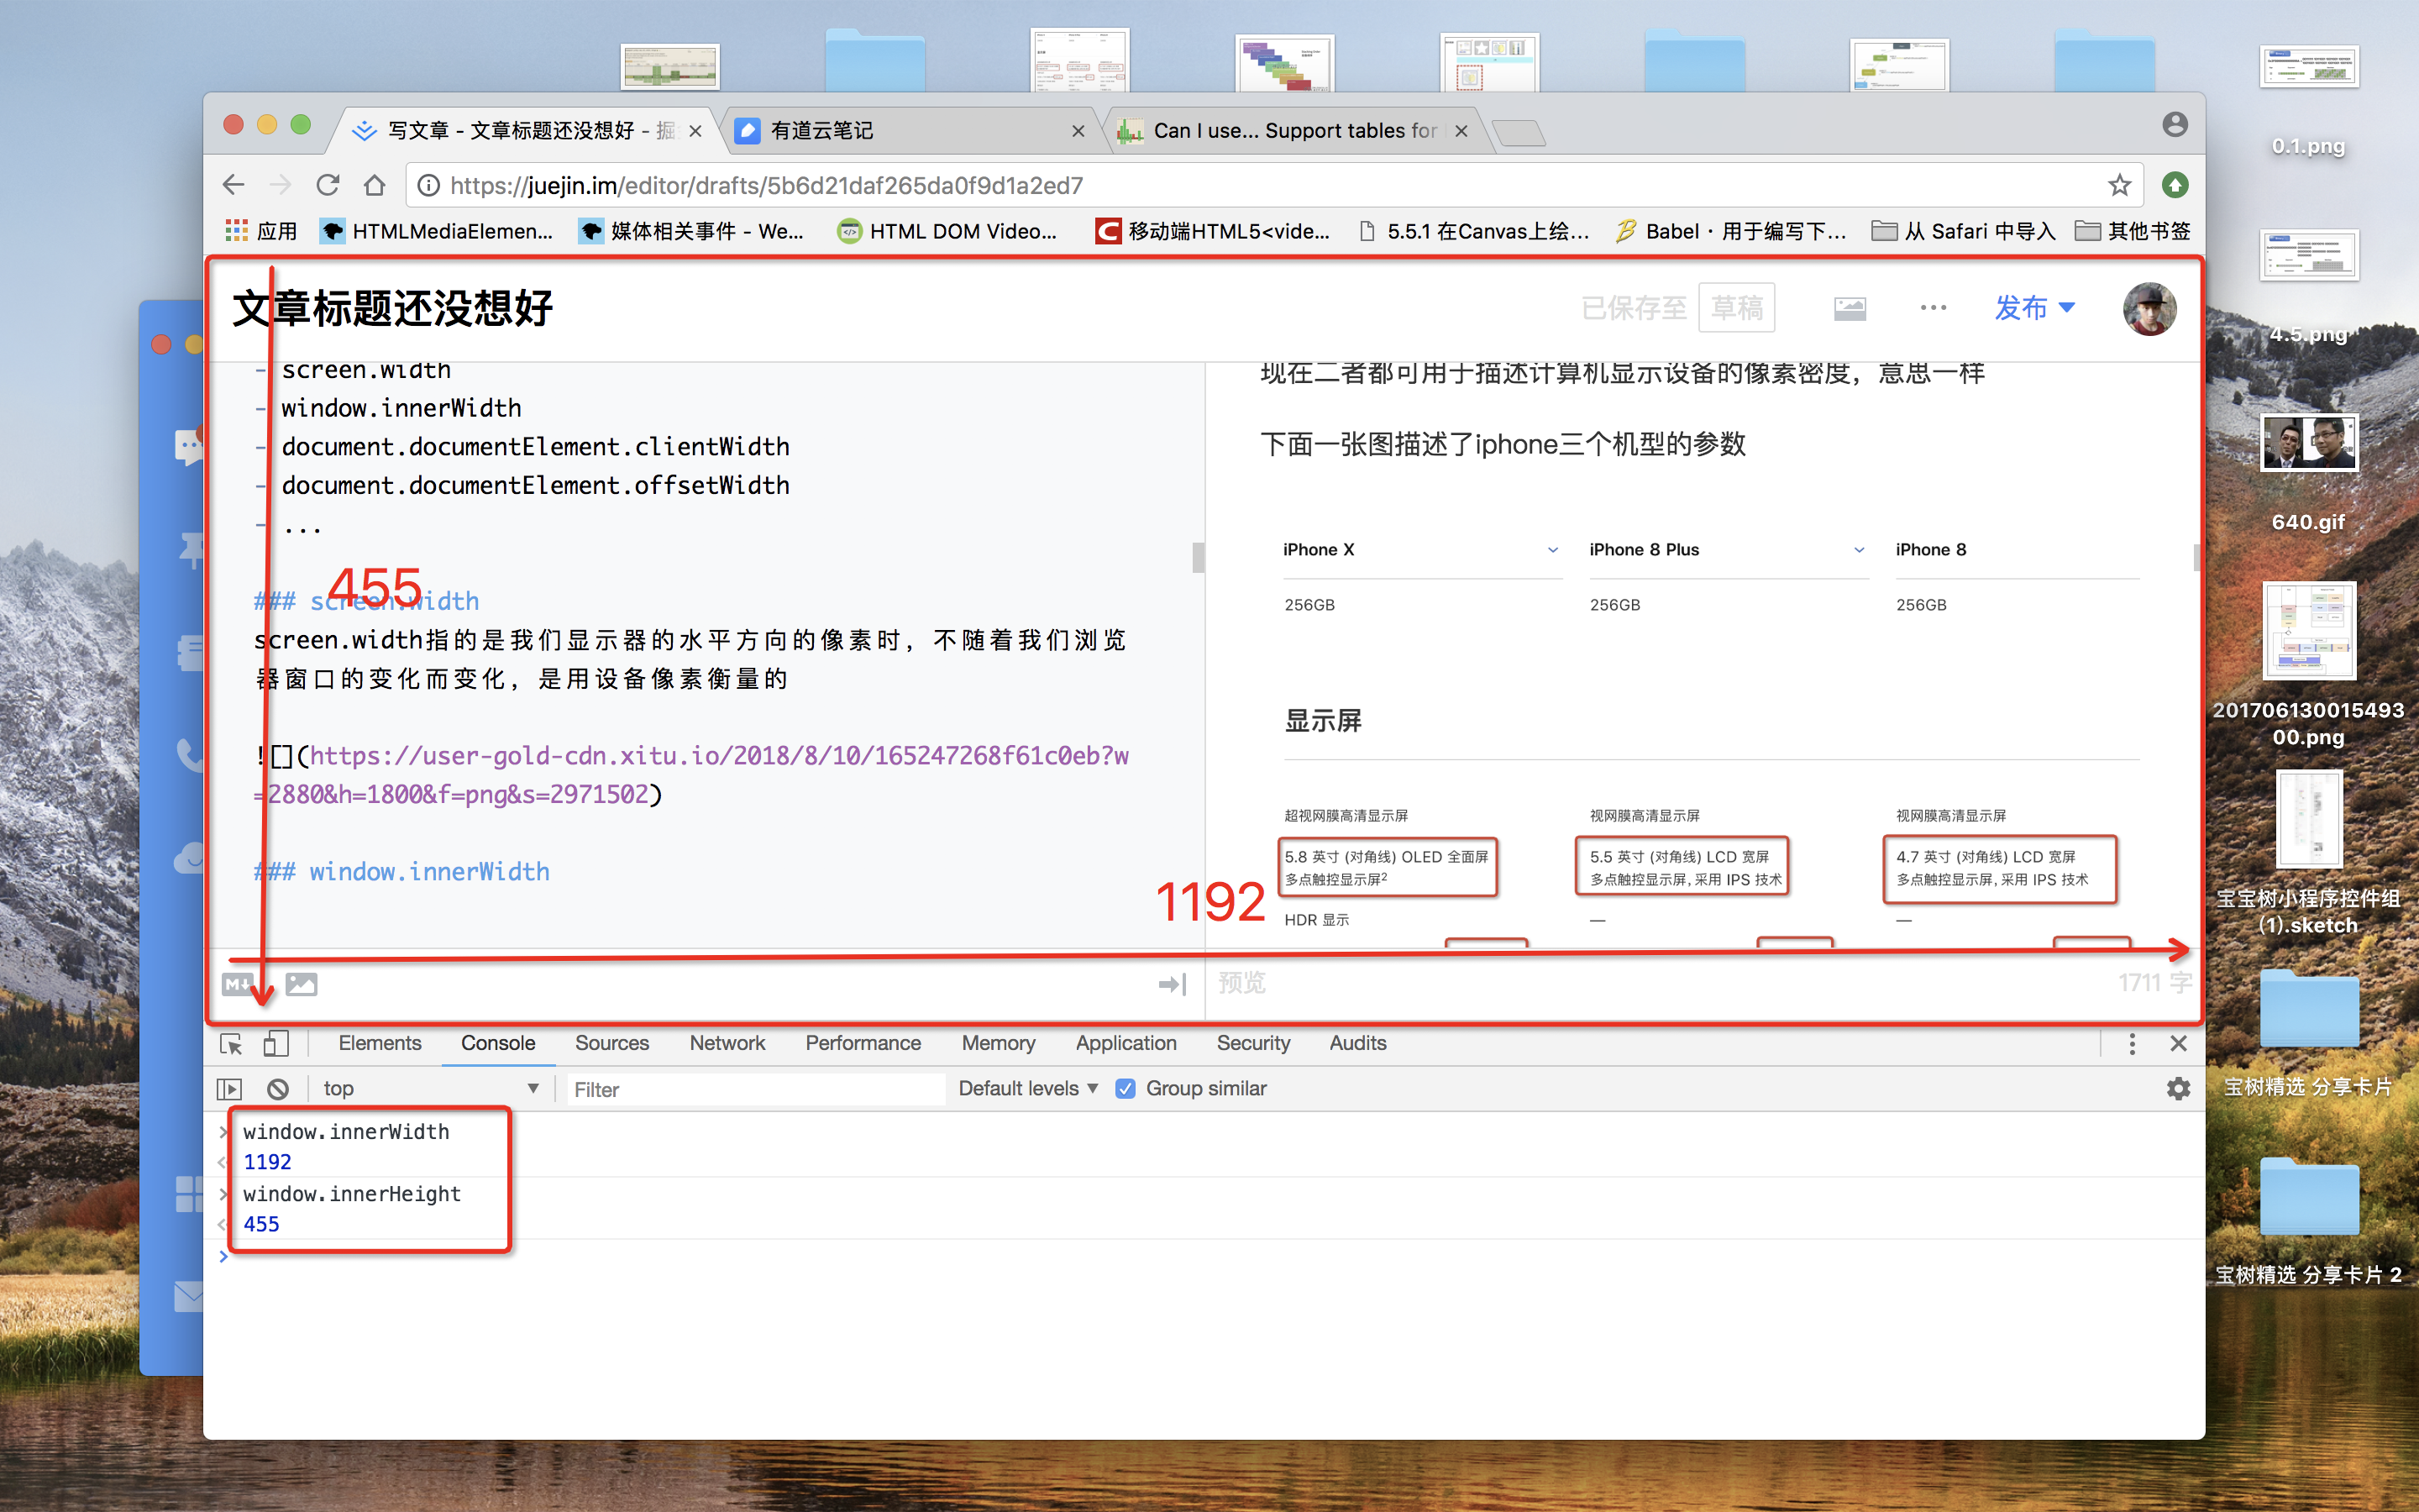
Task: Click the address bar URL
Action: tap(766, 185)
